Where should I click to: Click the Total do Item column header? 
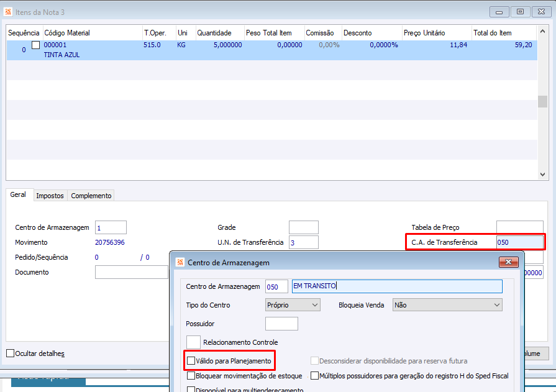tap(504, 33)
